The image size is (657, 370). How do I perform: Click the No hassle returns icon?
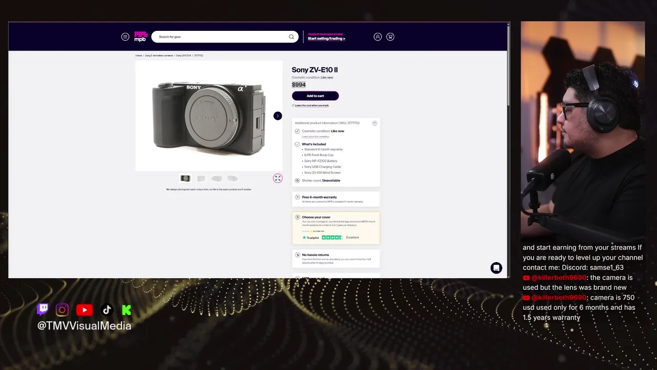pos(297,255)
